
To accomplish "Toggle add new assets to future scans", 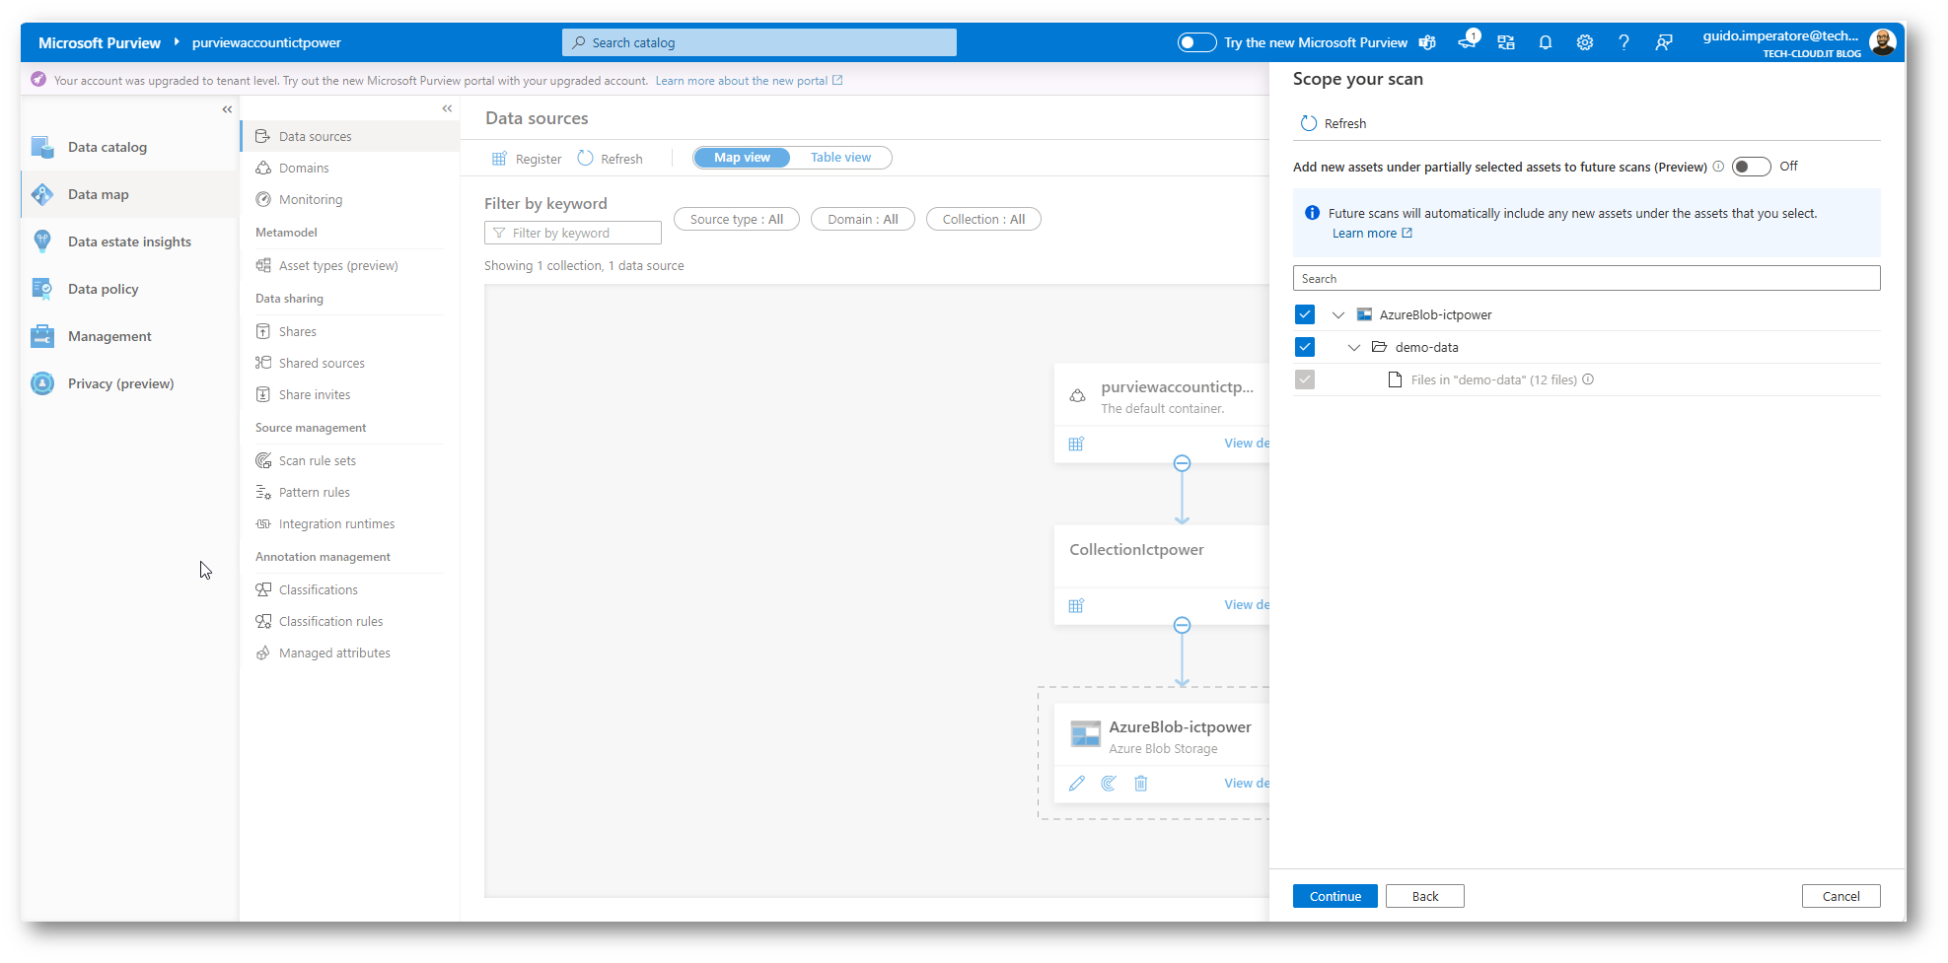I will coord(1751,167).
